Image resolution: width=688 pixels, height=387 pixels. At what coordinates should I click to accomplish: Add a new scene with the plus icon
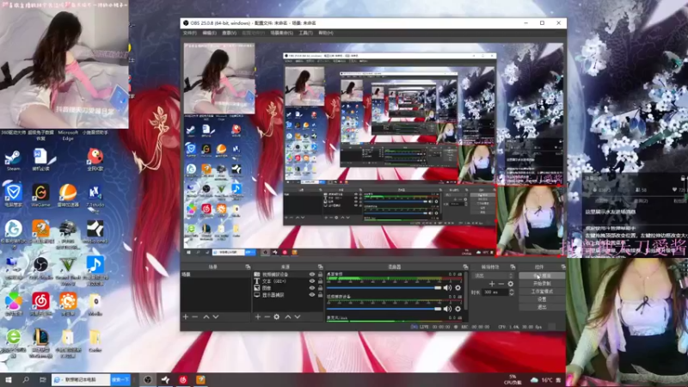pyautogui.click(x=186, y=316)
